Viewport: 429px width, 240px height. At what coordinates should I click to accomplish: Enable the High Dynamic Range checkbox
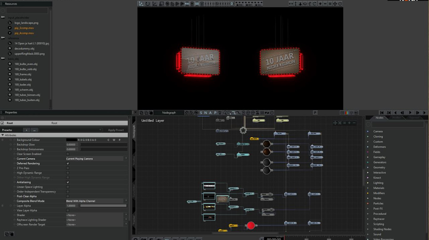click(68, 173)
